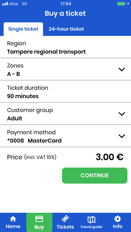Expand the Customer group chevron

(x=122, y=114)
